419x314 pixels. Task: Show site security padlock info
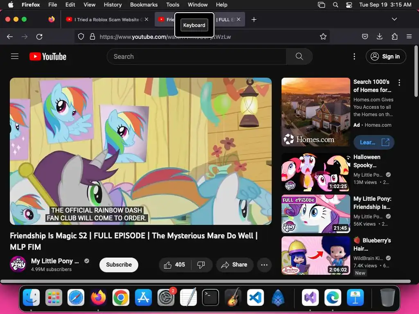pyautogui.click(x=92, y=36)
